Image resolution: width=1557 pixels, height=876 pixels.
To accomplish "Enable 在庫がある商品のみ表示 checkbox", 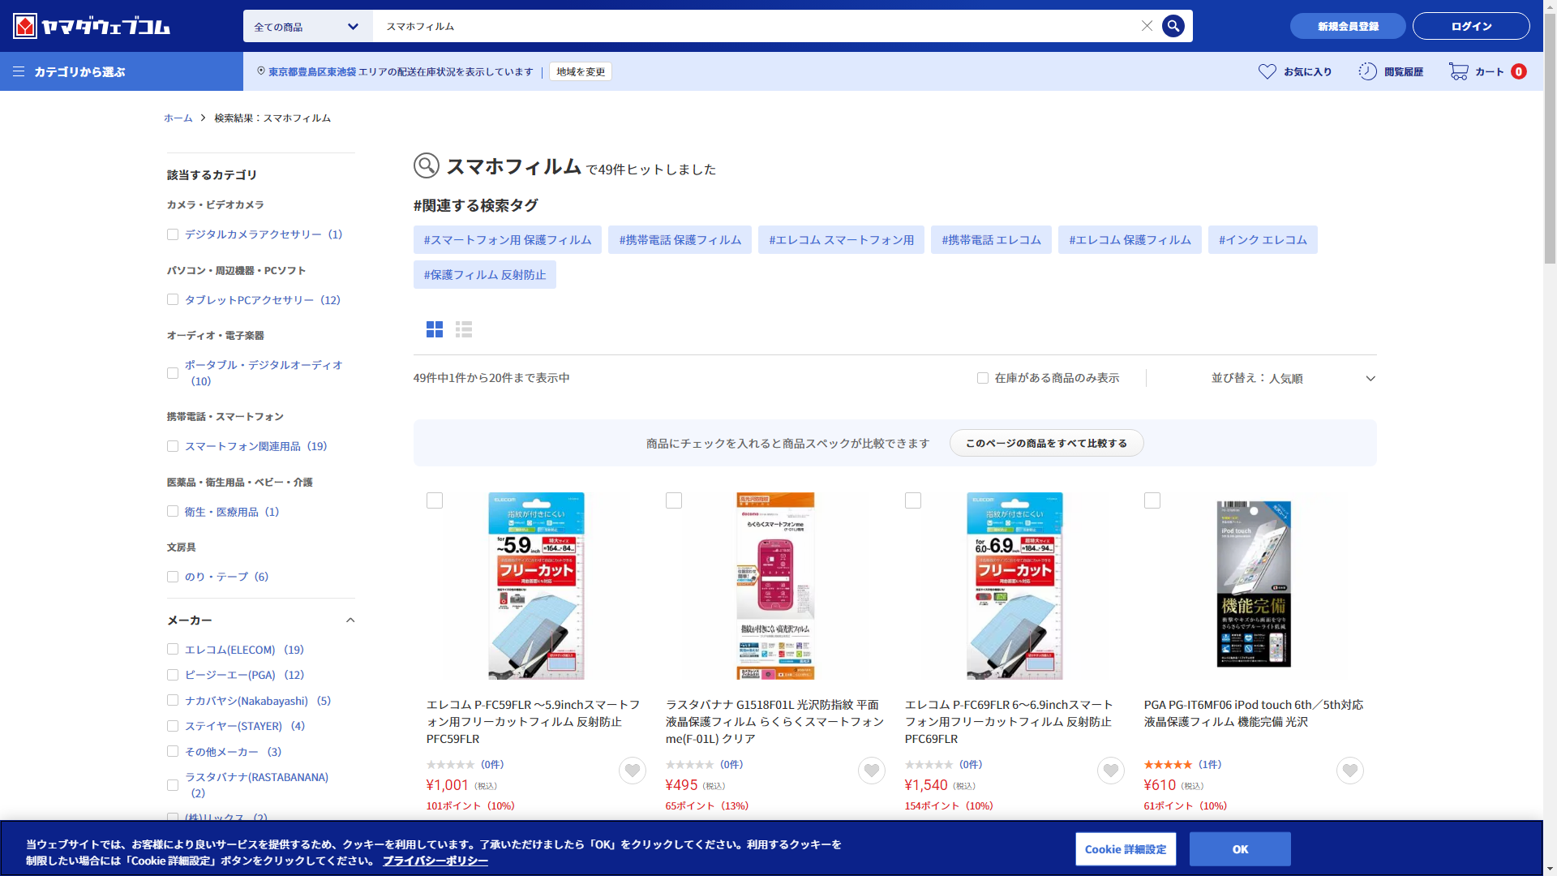I will tap(983, 378).
